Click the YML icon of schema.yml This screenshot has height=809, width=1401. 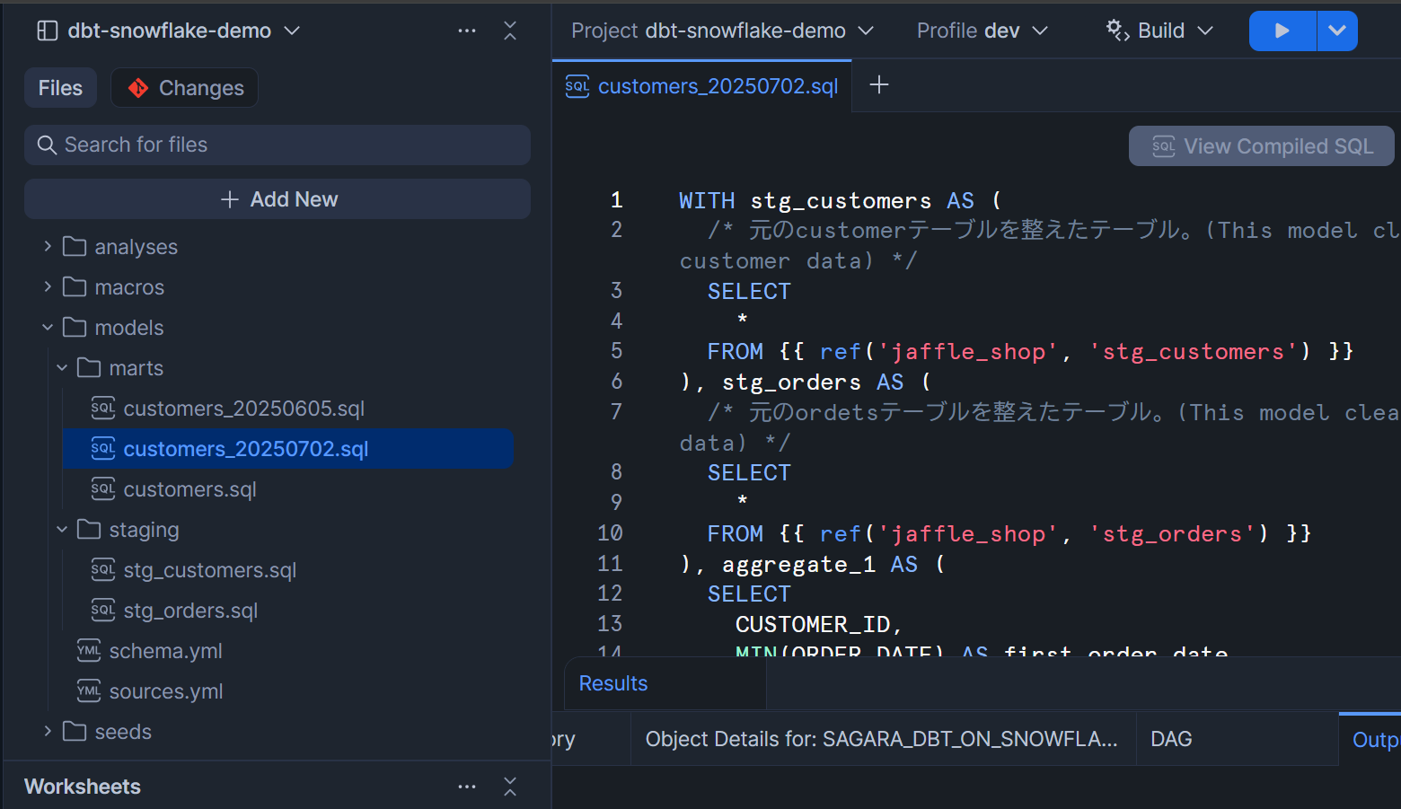pos(89,650)
